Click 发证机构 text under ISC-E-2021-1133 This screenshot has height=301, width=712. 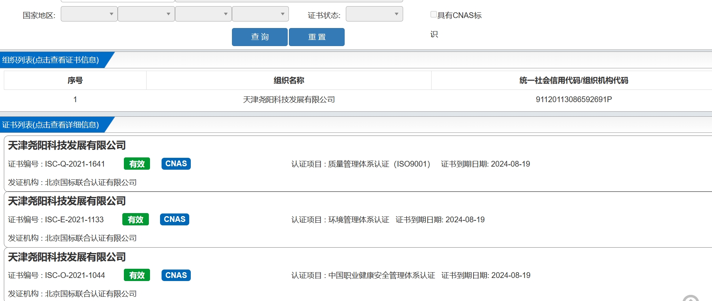[x=72, y=238]
